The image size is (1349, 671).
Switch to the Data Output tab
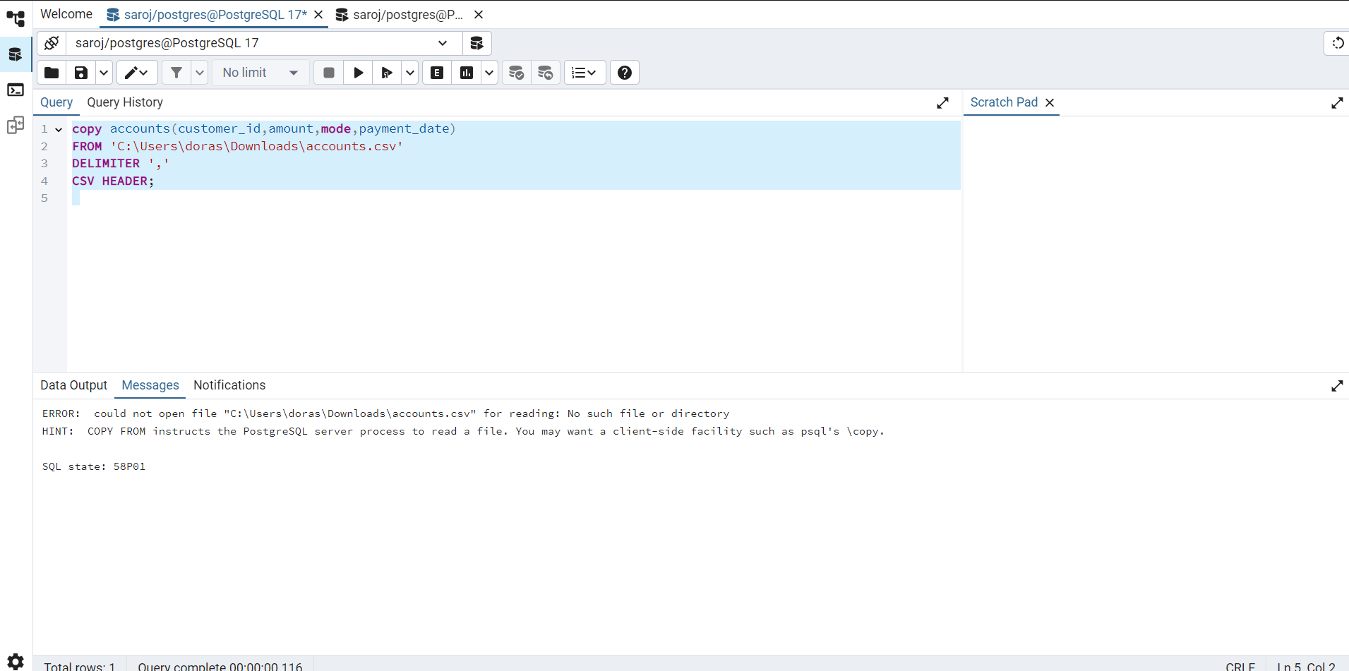coord(73,385)
